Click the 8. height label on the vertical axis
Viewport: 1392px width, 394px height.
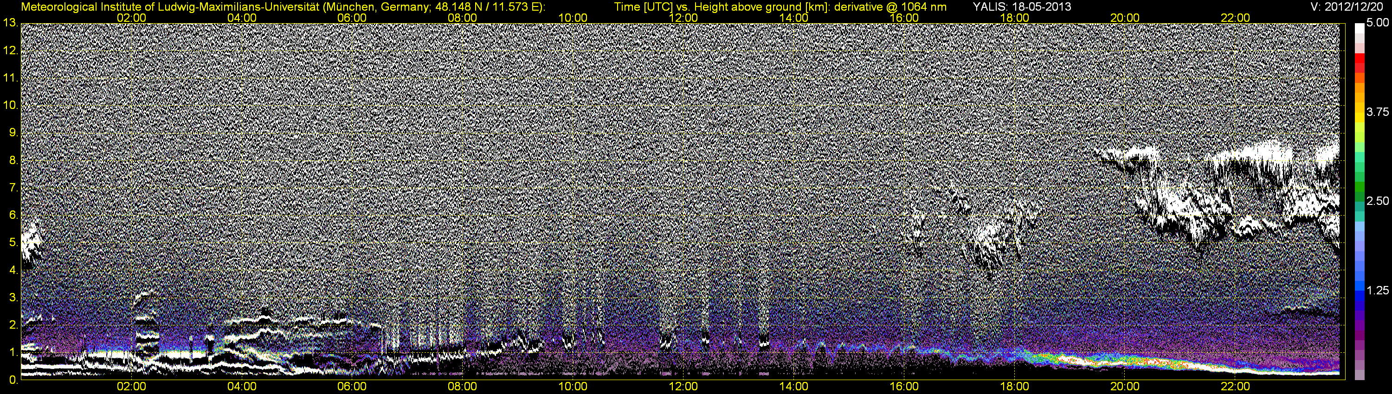tap(13, 160)
